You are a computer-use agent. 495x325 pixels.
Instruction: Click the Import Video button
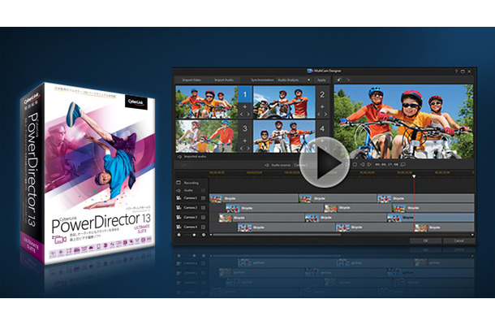pyautogui.click(x=192, y=80)
